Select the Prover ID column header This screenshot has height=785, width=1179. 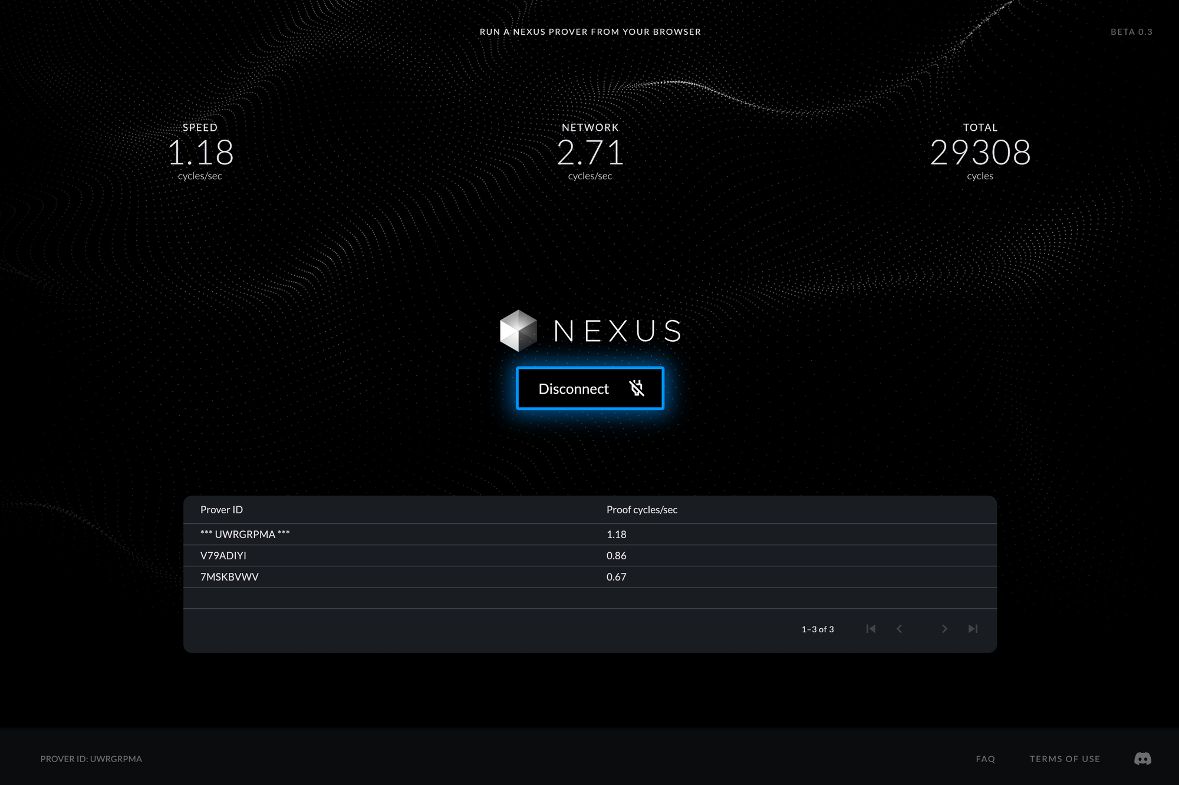pos(222,509)
